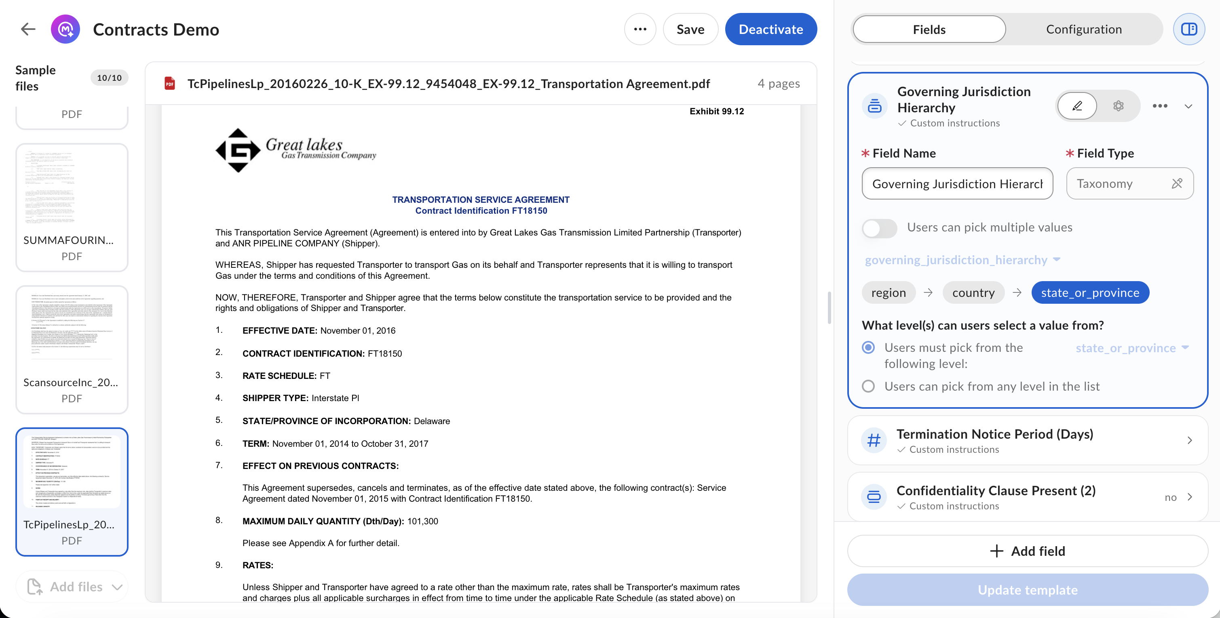Expand the Termination Notice Period (Days) field
Viewport: 1220px width, 618px height.
coord(1189,441)
